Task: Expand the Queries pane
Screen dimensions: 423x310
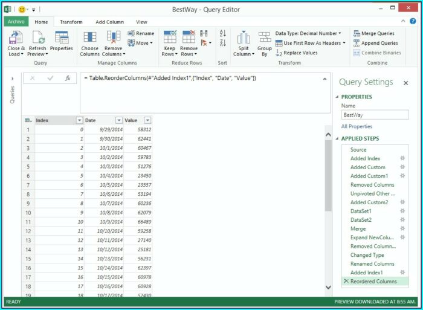Action: (x=12, y=79)
